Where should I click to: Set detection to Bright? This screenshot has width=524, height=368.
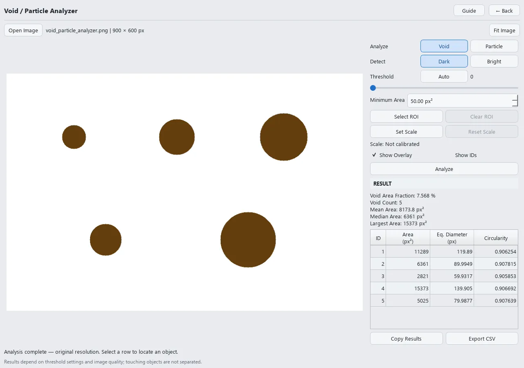pos(494,61)
